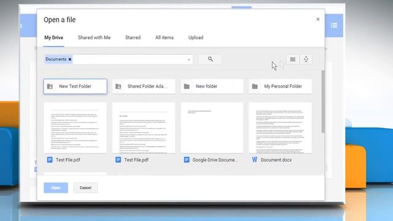Image resolution: width=393 pixels, height=221 pixels.
Task: Go to the All items tab
Action: (x=165, y=37)
